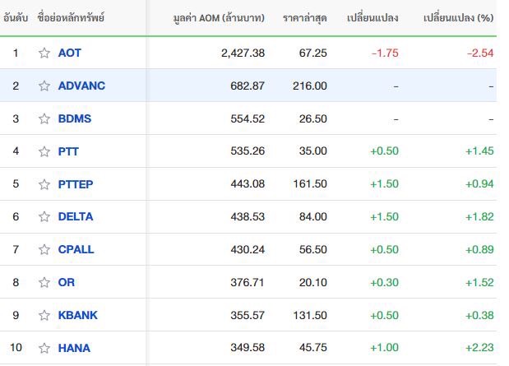Click the ชื่อย่อหลักทรัพย์ column header

tap(71, 17)
